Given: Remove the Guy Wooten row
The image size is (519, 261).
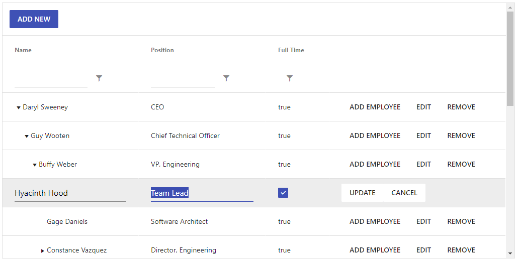Looking at the screenshot, I should [x=461, y=136].
